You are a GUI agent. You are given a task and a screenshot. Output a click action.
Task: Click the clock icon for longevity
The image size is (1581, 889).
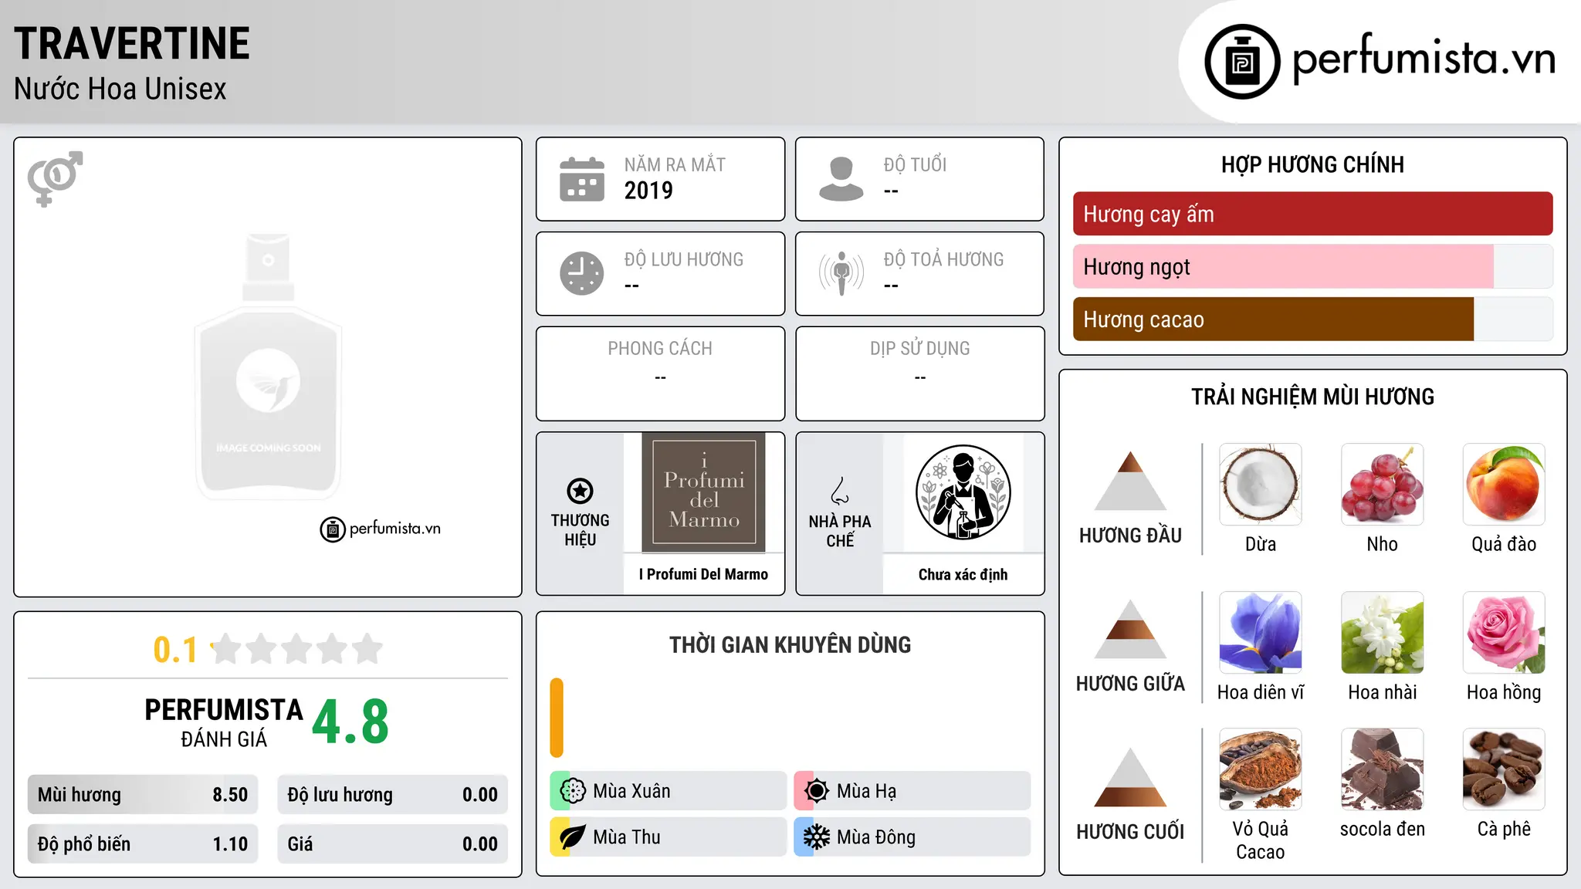582,273
